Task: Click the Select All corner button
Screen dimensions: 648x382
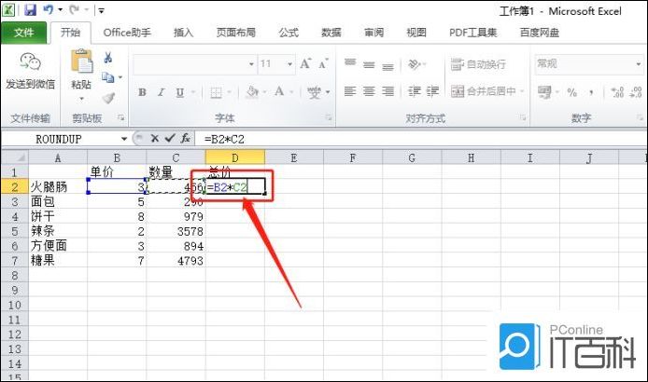Action: click(14, 157)
